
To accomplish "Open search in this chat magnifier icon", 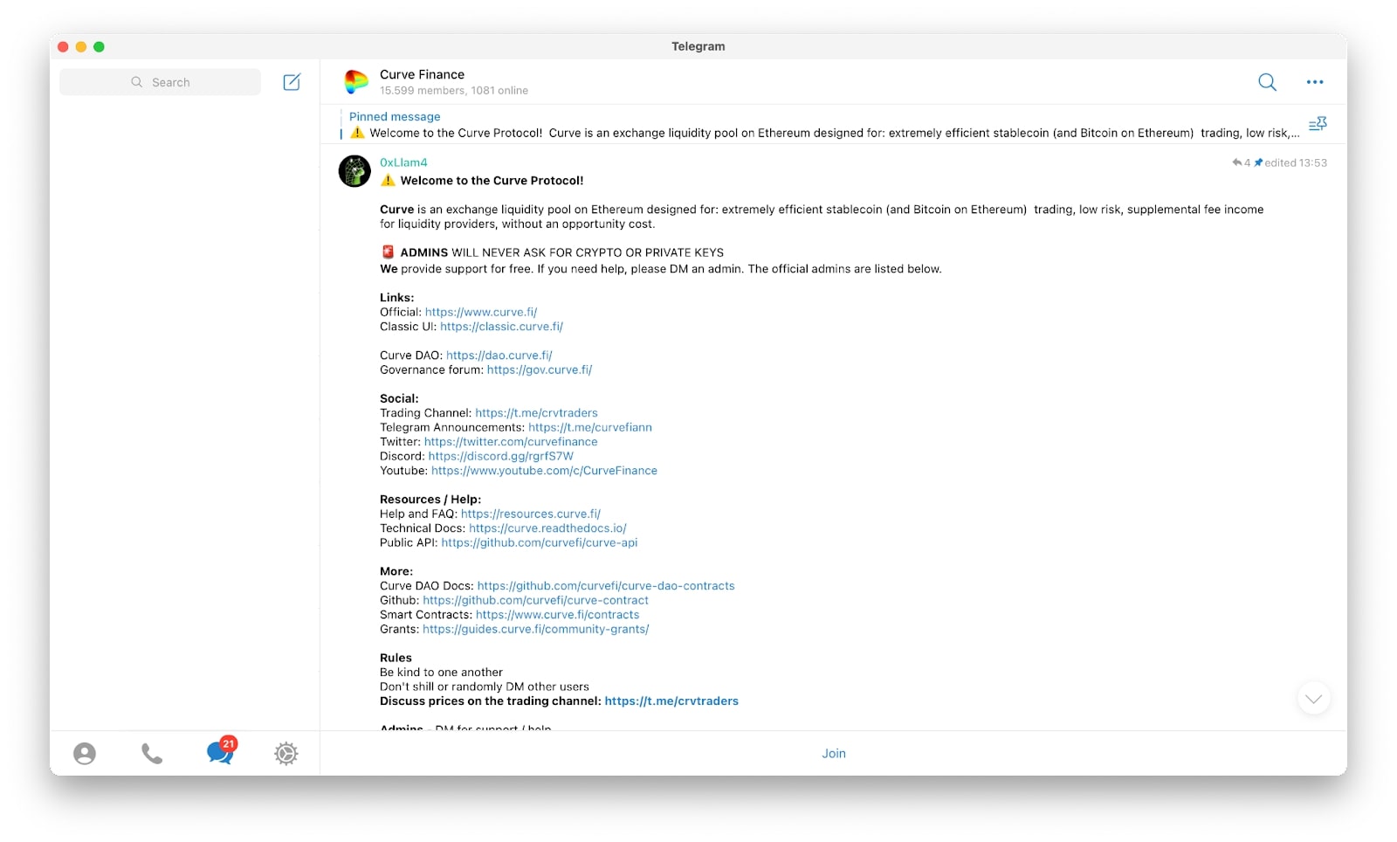I will coord(1267,82).
